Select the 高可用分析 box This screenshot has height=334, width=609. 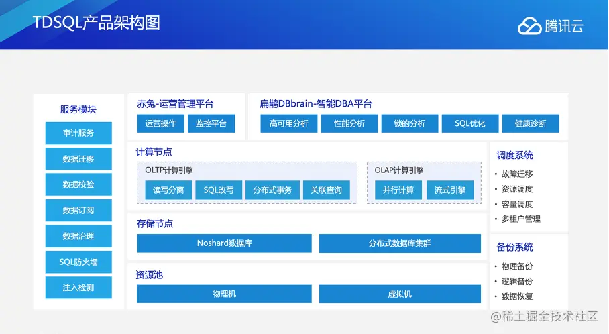point(289,123)
